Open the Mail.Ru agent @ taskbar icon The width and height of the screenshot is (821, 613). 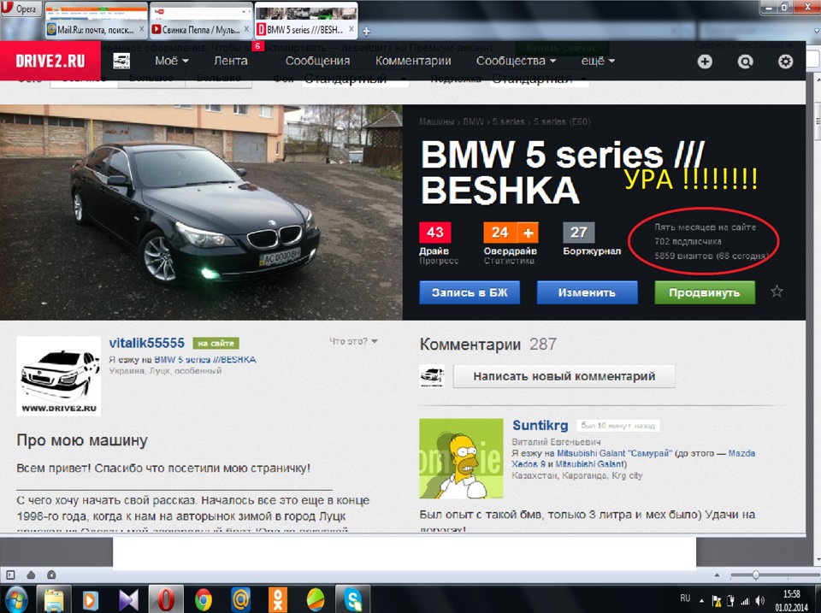click(x=241, y=600)
